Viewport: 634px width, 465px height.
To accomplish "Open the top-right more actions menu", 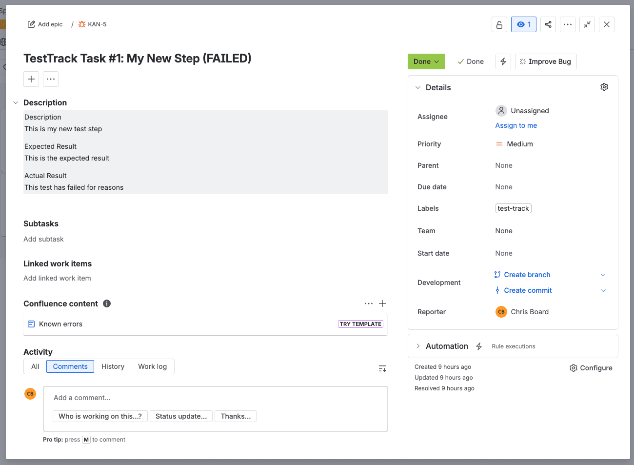I will 568,24.
